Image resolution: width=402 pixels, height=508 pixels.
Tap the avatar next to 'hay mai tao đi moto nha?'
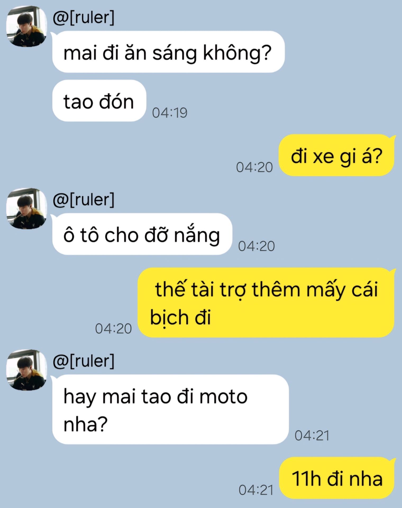(x=26, y=370)
